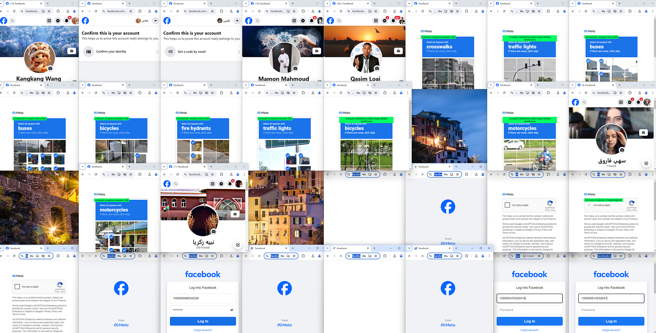Click edit pencil icon in (6) Facebook window
The width and height of the screenshot is (656, 333).
646,163
